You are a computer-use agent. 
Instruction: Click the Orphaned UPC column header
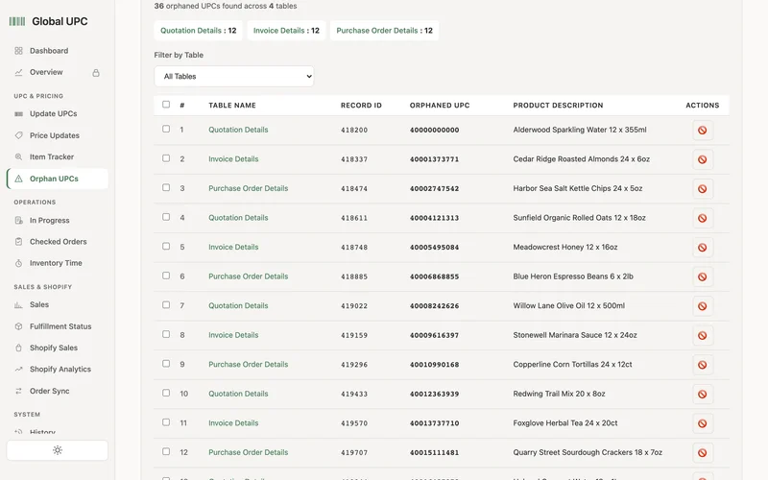pyautogui.click(x=440, y=106)
